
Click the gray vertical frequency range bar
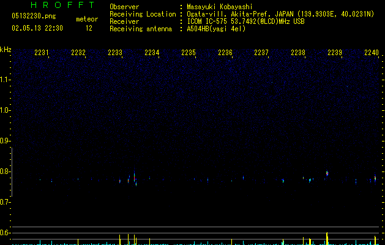[x=12, y=171]
